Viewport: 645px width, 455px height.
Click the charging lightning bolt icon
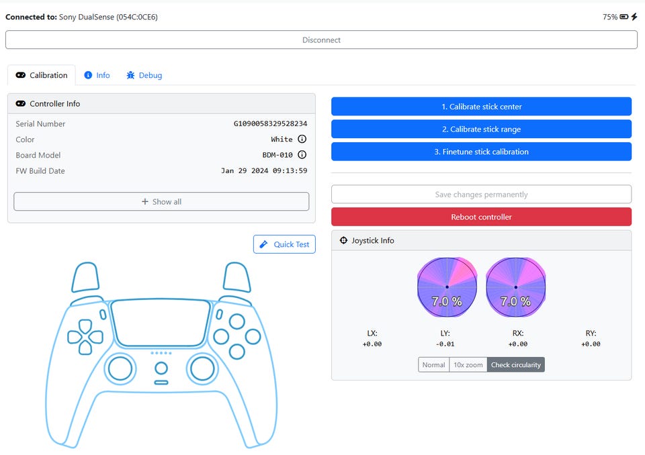(x=634, y=17)
